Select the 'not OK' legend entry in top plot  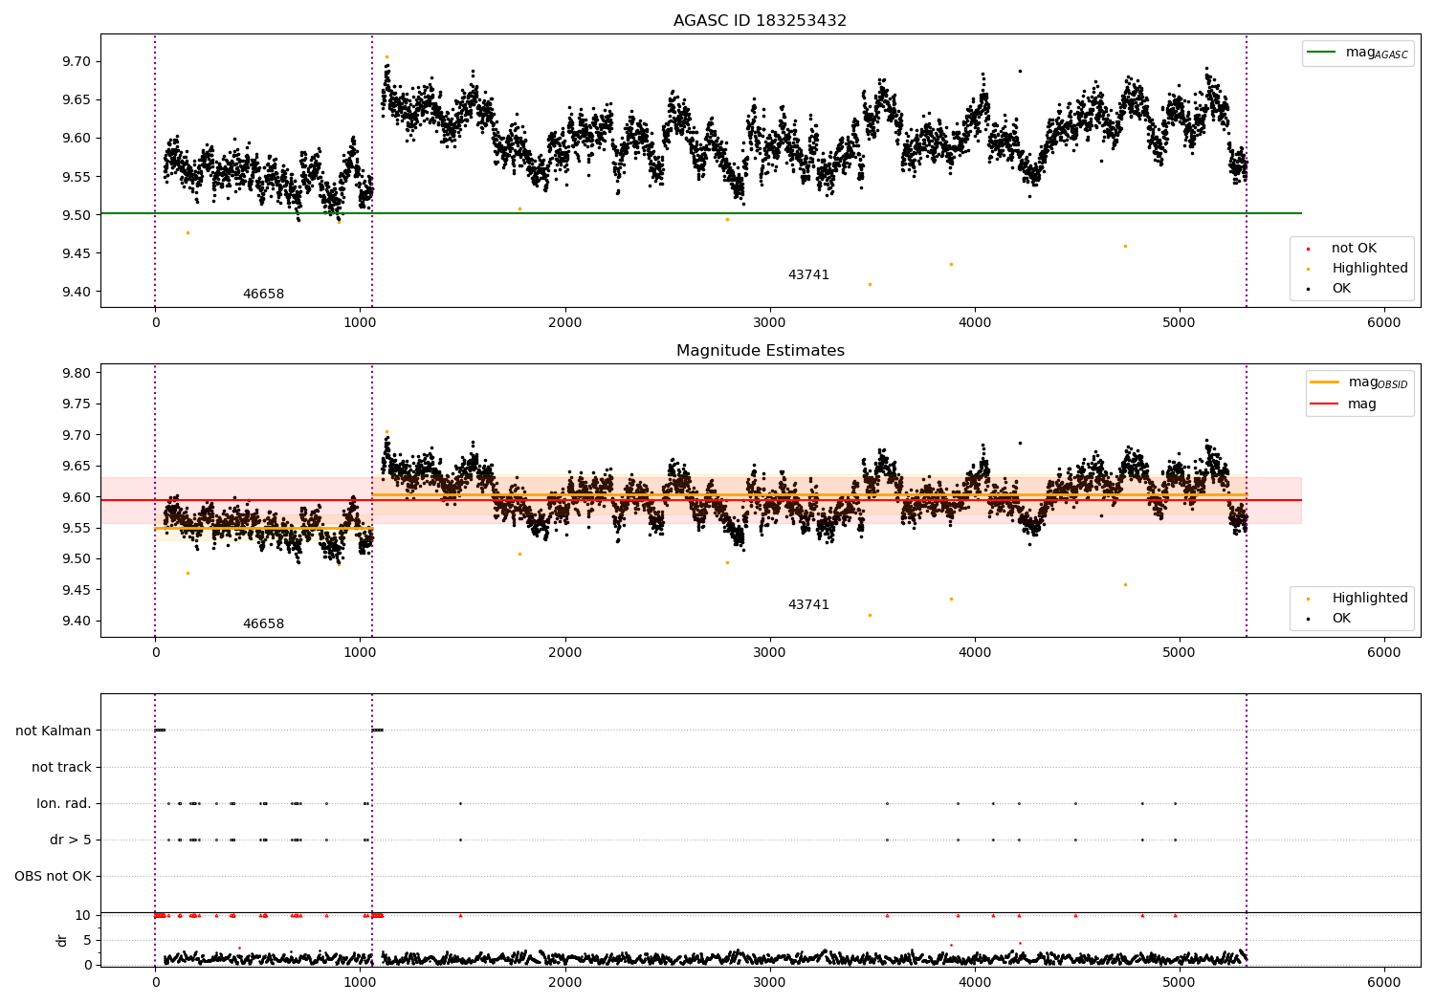pos(1354,249)
